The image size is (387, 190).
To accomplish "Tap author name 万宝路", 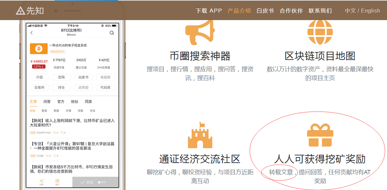I will pos(40,156).
